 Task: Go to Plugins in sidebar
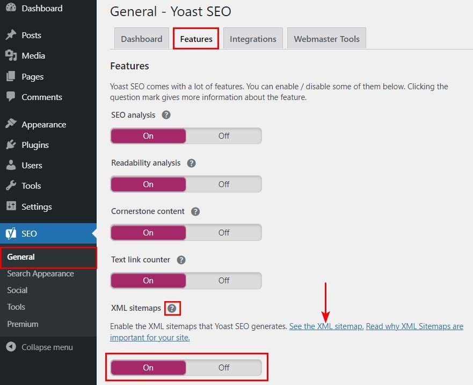coord(35,145)
